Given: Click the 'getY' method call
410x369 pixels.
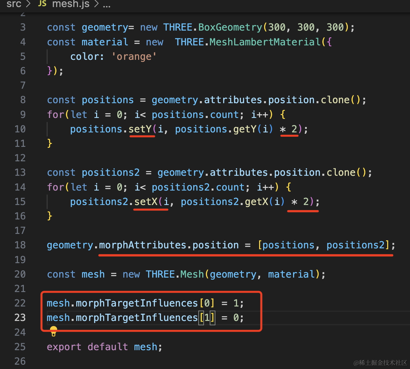Looking at the screenshot, I should tap(245, 129).
